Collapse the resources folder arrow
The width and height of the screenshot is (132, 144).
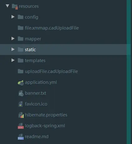point(7,6)
